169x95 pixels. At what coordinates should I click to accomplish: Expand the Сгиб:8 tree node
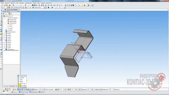(4, 48)
